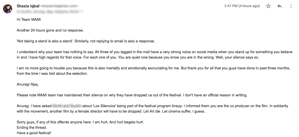
Task: Click the sender name Shazia Iqbal
Action: coord(28,6)
